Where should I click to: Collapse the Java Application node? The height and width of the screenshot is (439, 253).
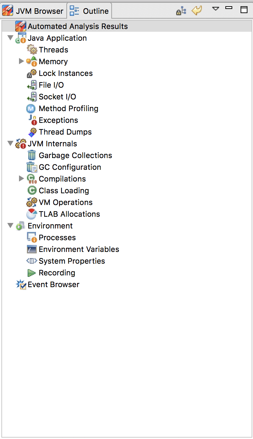pos(10,38)
